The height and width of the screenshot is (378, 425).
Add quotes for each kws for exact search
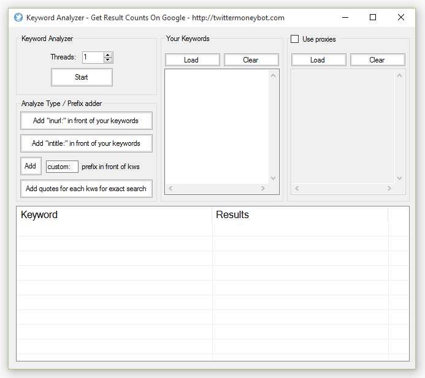tap(86, 189)
